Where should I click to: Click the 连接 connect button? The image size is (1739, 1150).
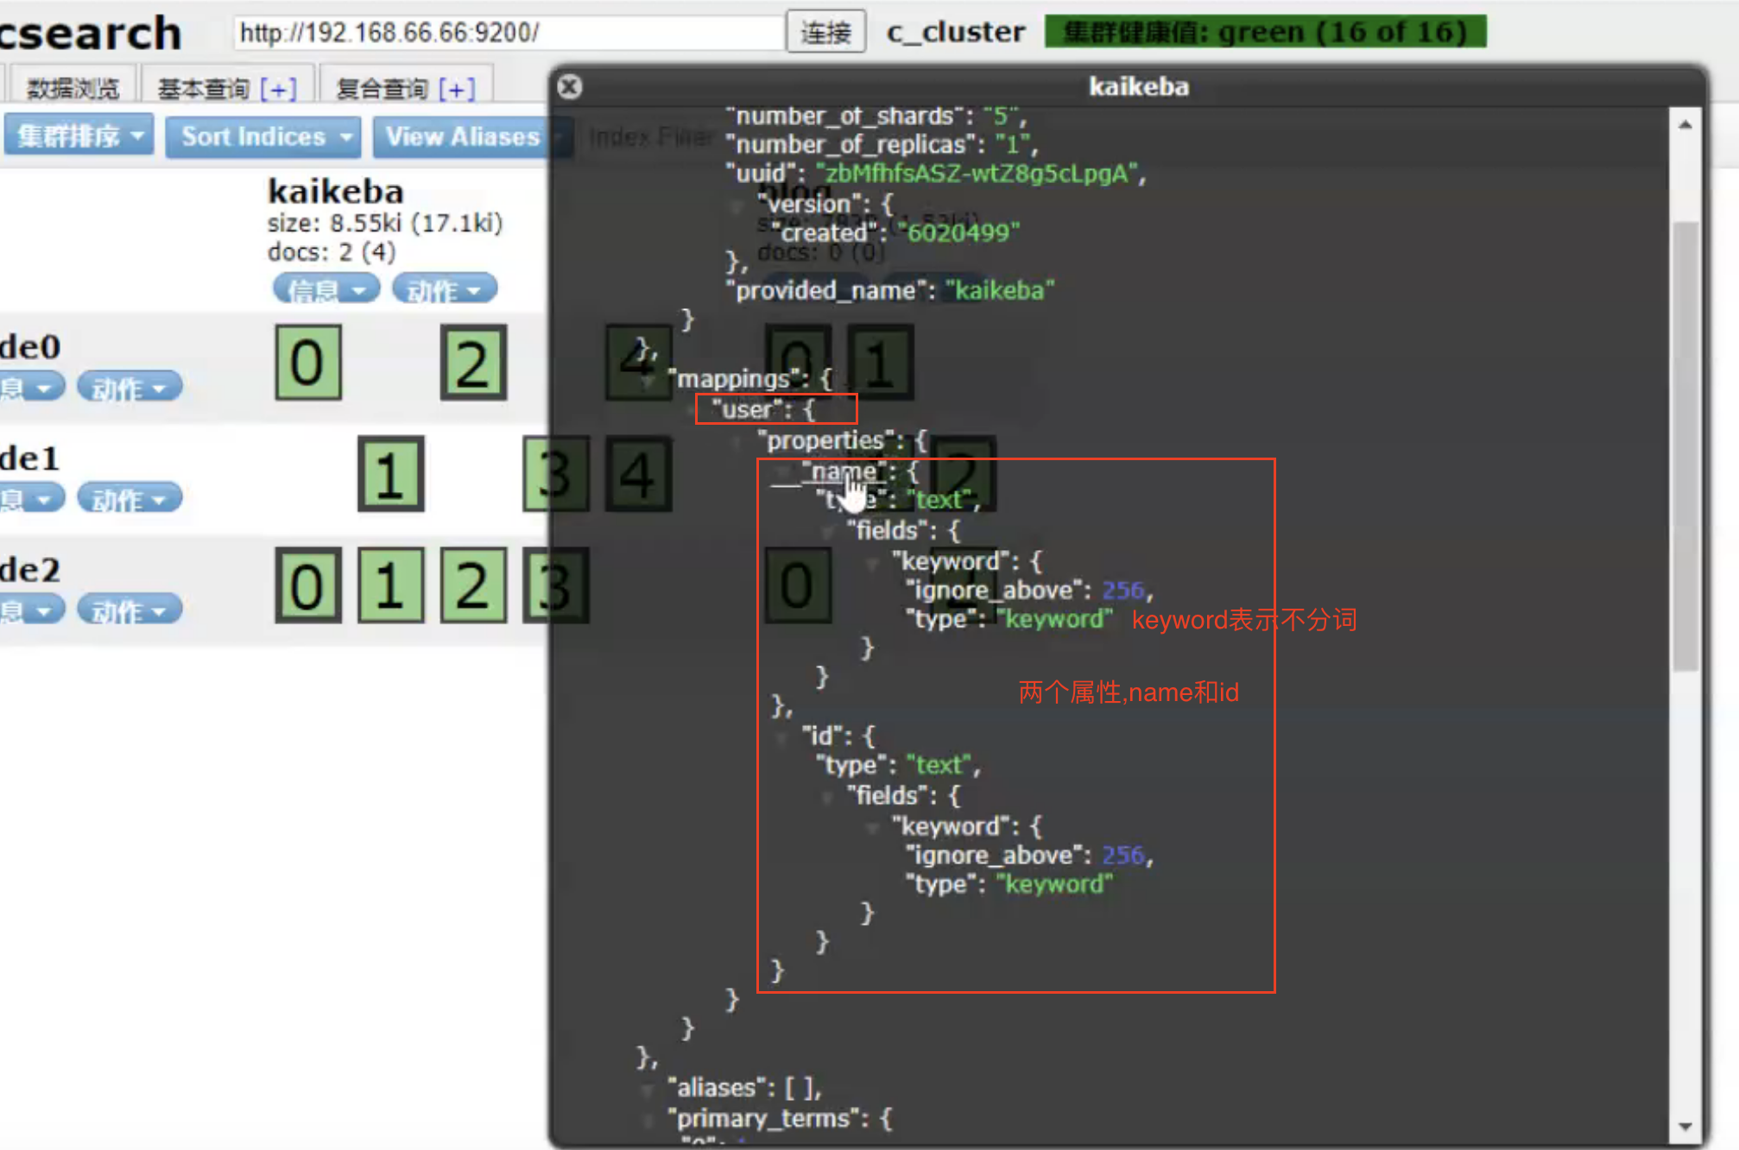click(825, 32)
